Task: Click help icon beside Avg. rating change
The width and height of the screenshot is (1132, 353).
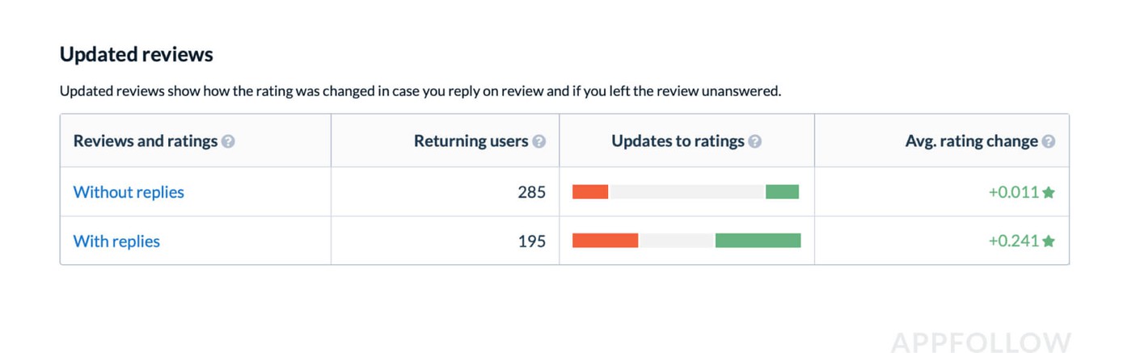Action: 1048,141
